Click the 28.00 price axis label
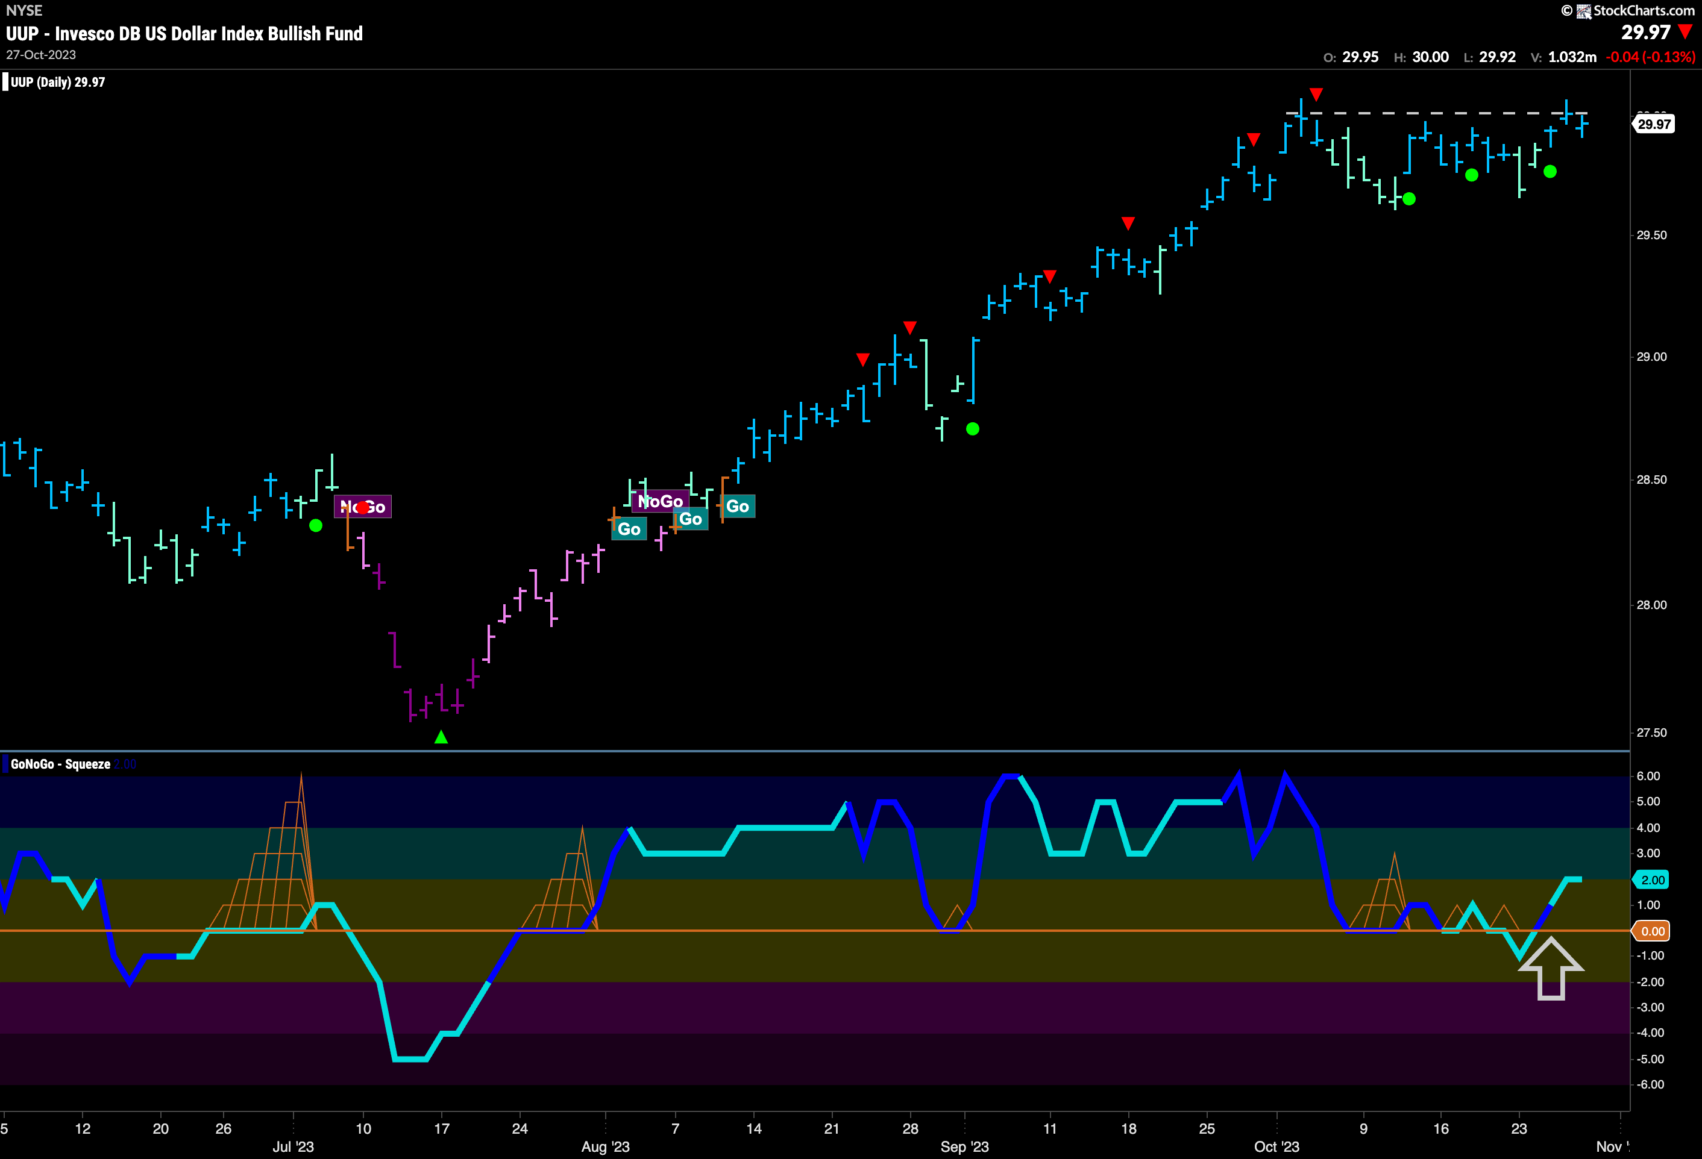Viewport: 1702px width, 1159px height. coord(1651,605)
